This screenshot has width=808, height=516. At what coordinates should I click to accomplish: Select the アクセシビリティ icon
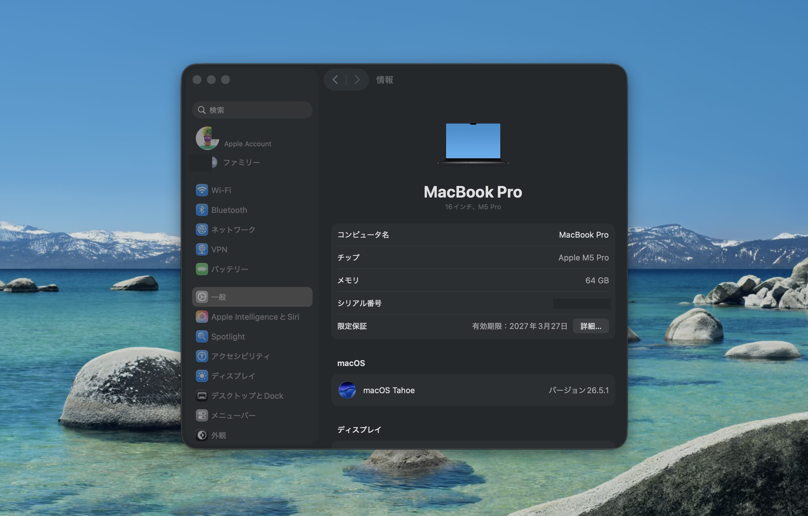[x=202, y=356]
